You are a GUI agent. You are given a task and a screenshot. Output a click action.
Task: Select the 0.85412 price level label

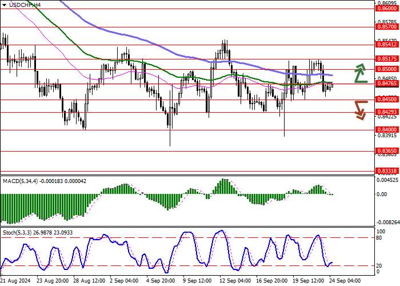387,45
